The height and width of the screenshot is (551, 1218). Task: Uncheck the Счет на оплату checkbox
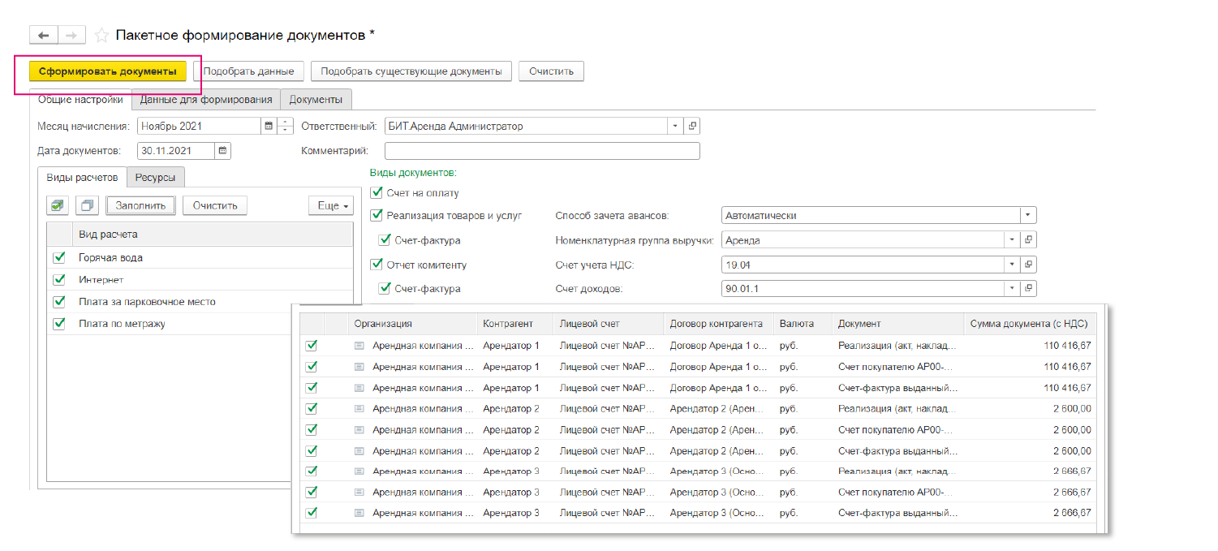376,193
